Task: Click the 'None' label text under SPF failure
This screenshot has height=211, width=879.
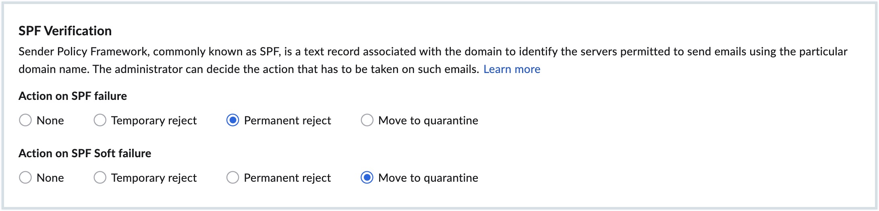Action: (x=50, y=121)
